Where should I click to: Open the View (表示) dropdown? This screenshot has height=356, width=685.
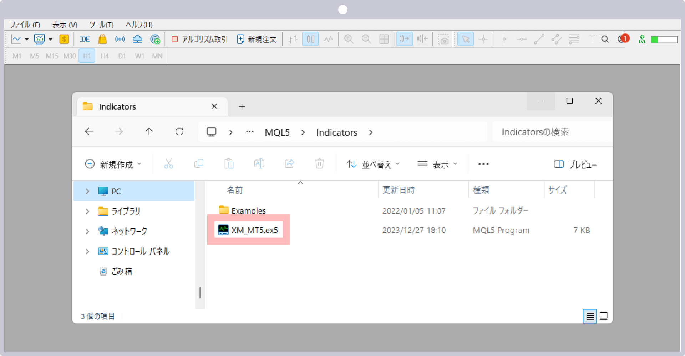[x=437, y=164]
